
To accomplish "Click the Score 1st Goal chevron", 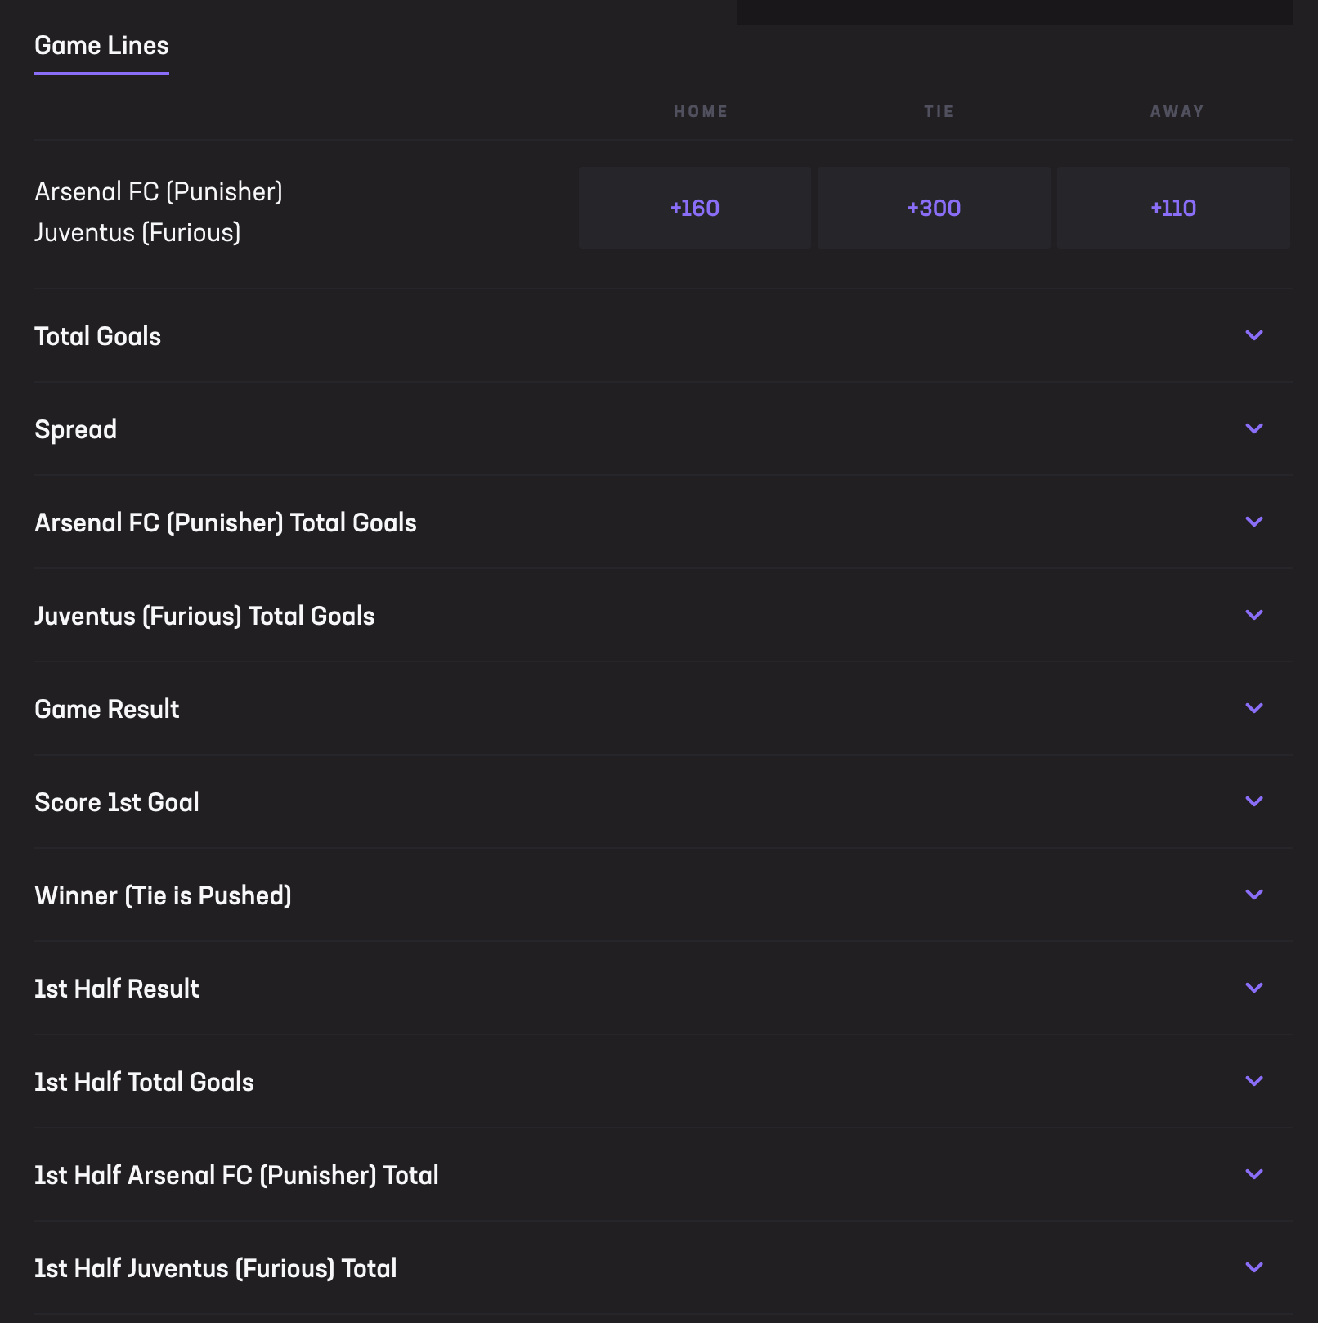I will [1254, 801].
